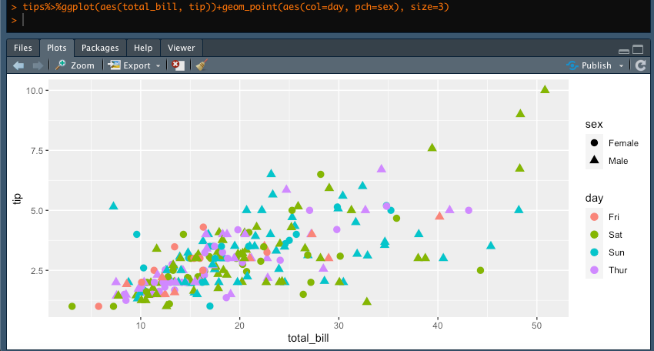
Task: Refresh the current plot
Action: point(641,65)
